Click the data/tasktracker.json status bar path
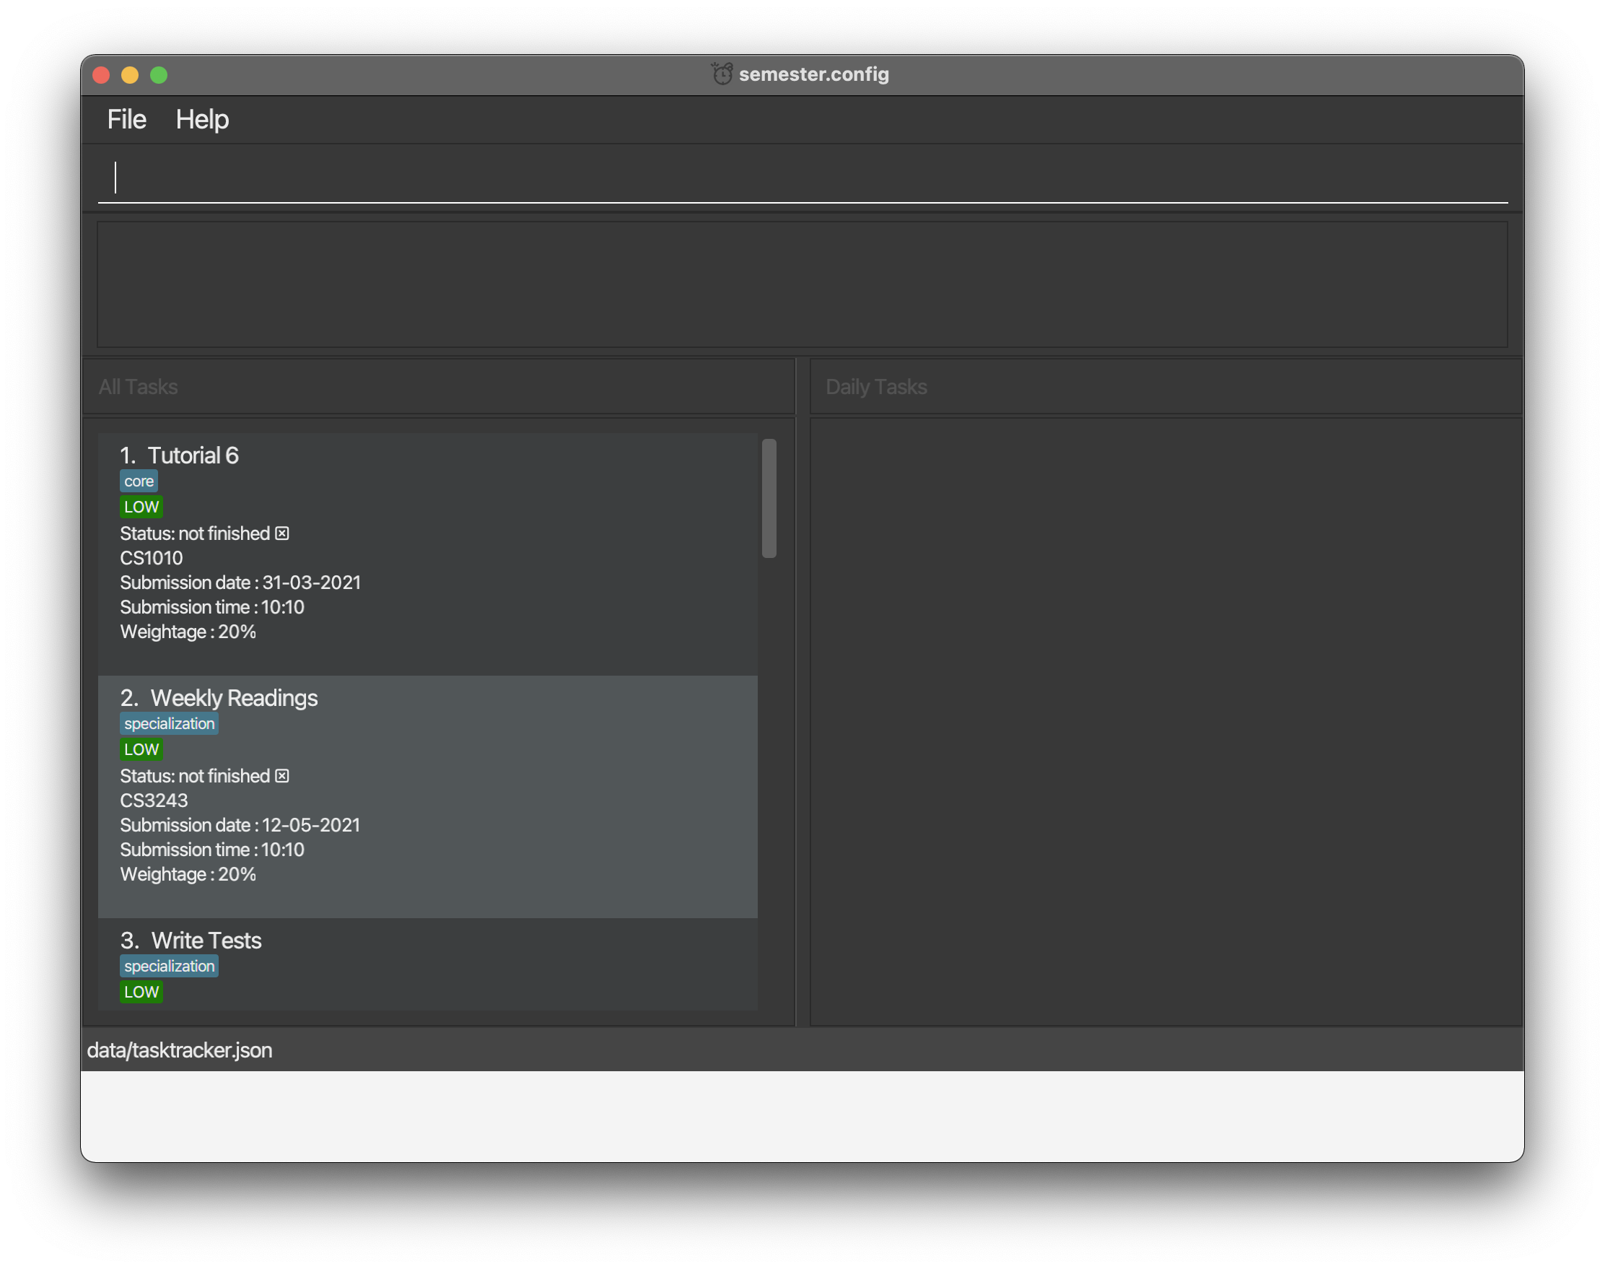This screenshot has height=1269, width=1605. pos(180,1050)
